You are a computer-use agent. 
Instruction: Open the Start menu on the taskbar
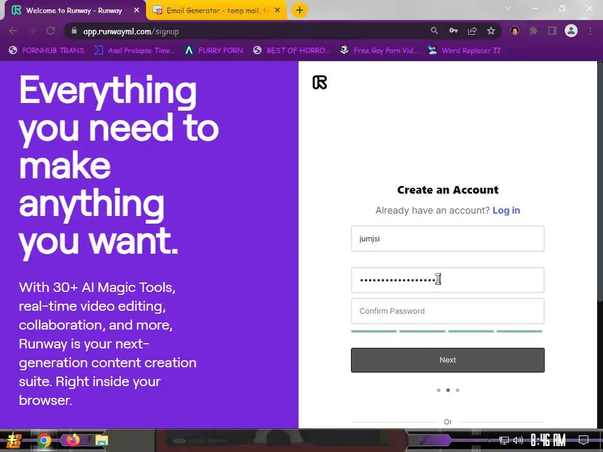[x=14, y=440]
